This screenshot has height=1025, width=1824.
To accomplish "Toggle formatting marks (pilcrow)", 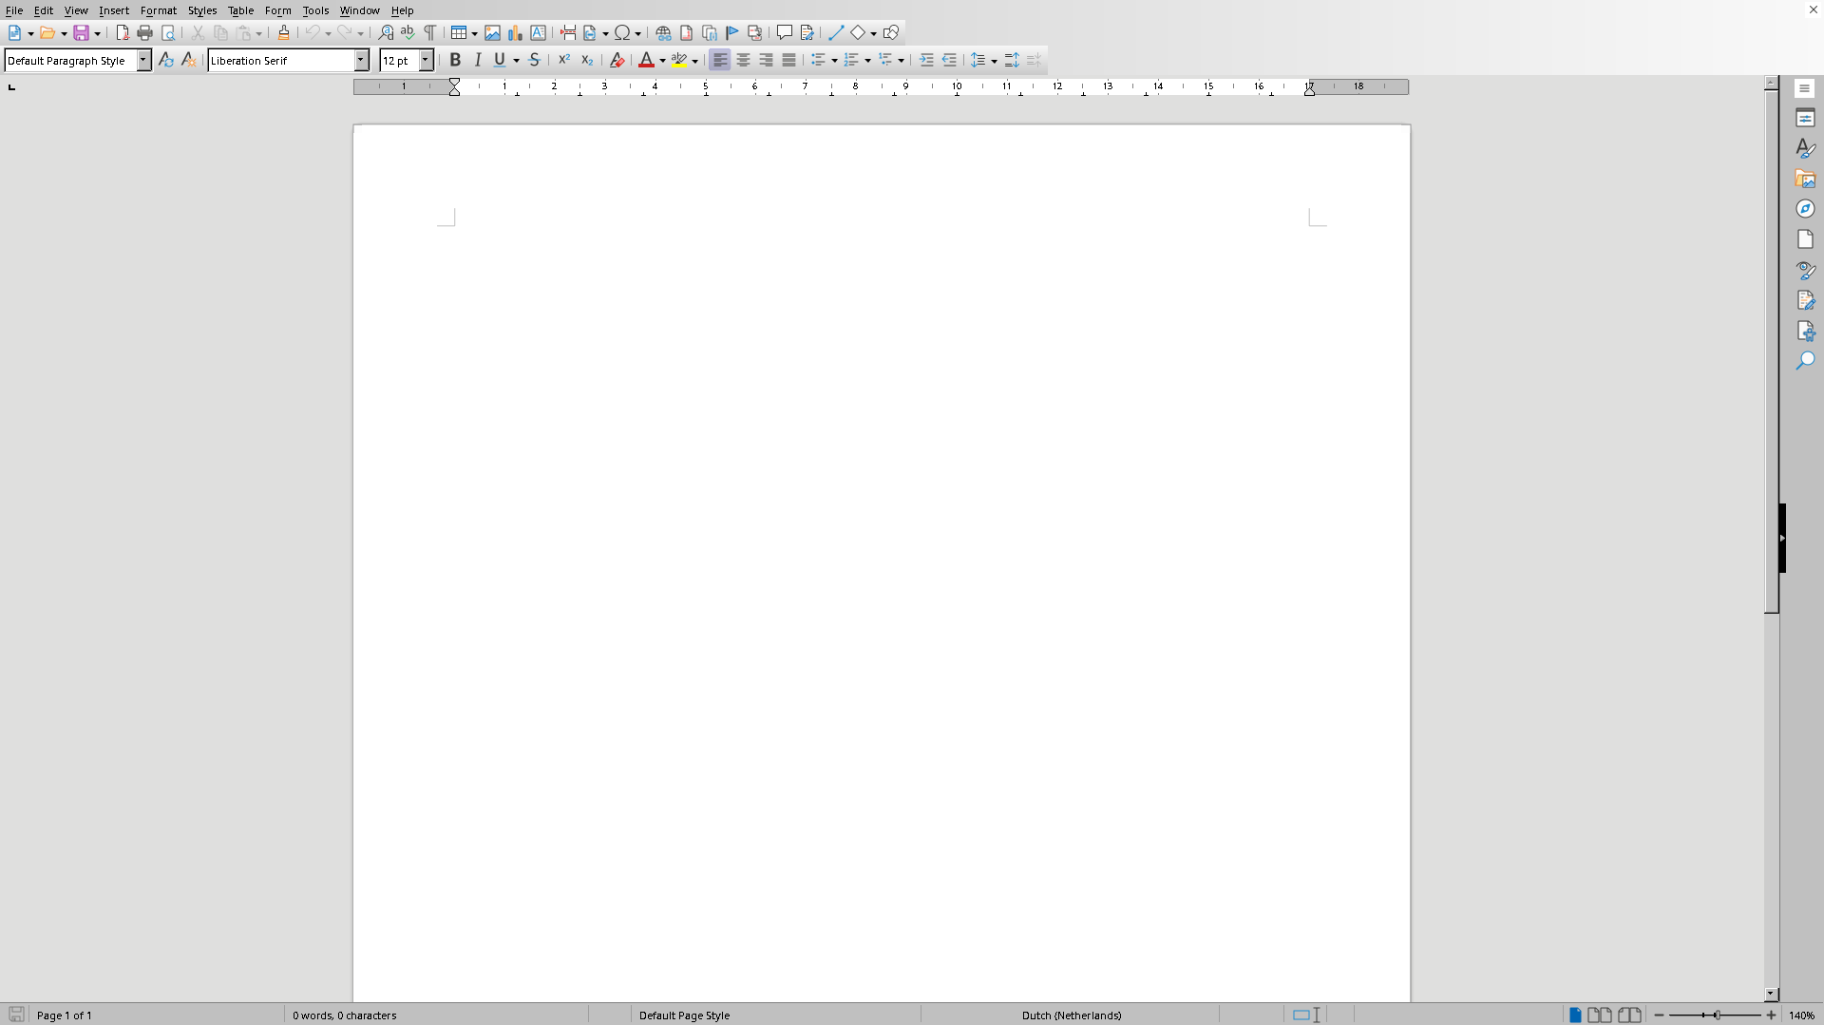I will [x=430, y=33].
